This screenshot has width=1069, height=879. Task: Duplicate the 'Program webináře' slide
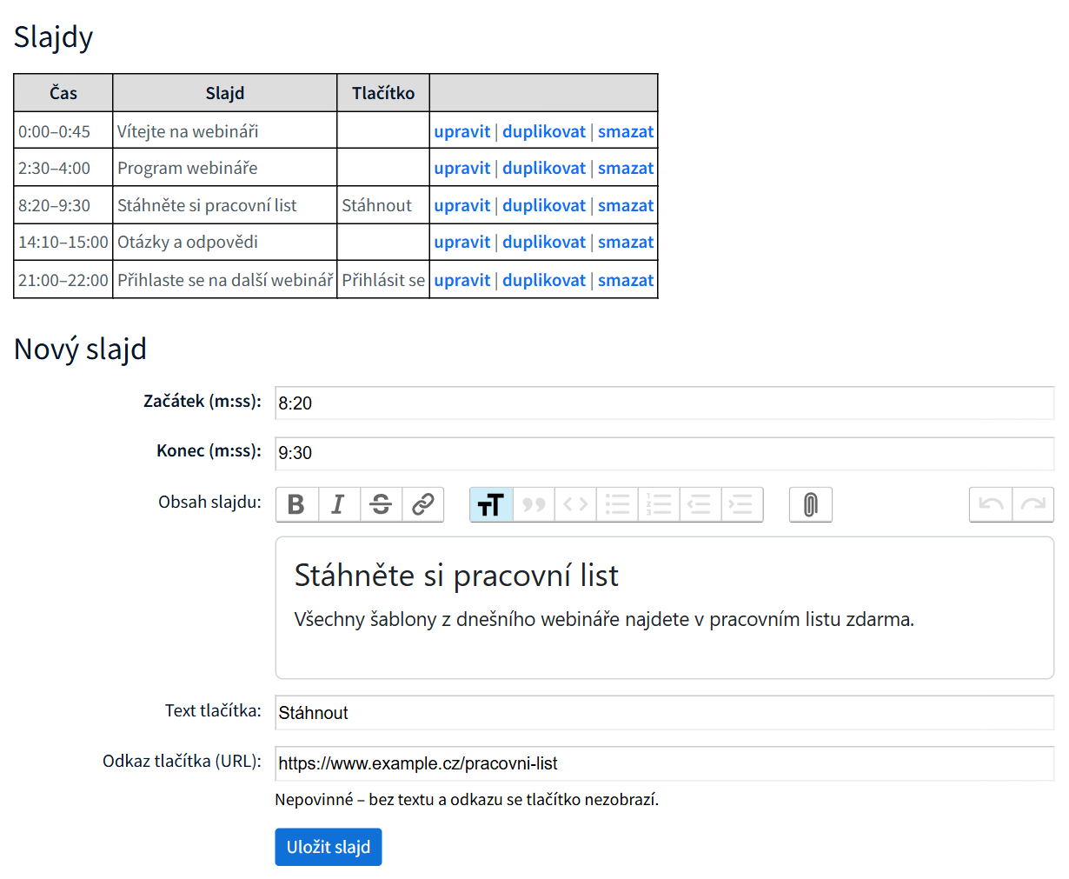click(544, 168)
